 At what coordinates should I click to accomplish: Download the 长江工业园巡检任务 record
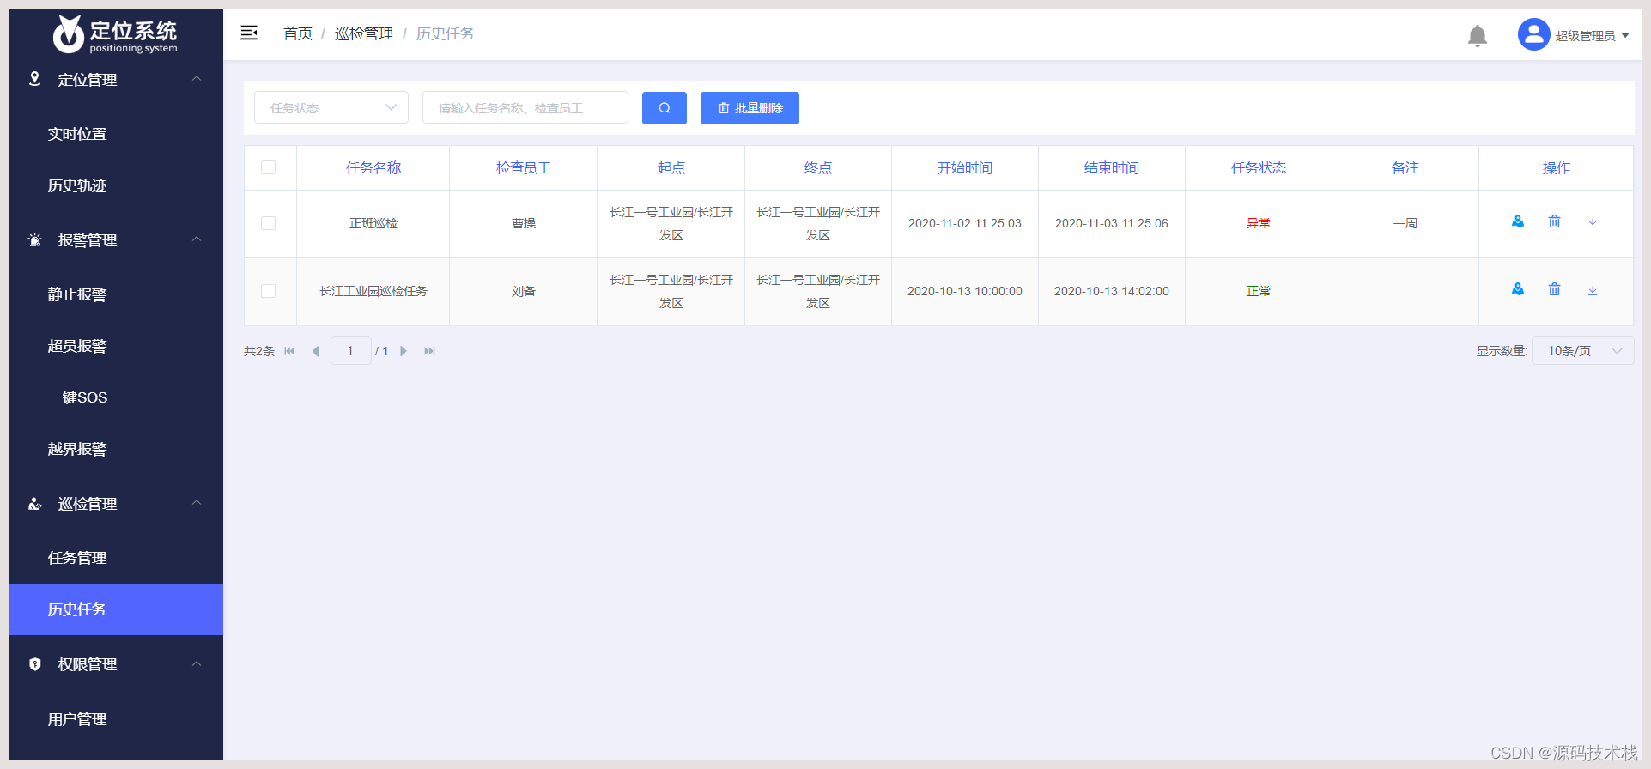click(x=1593, y=290)
